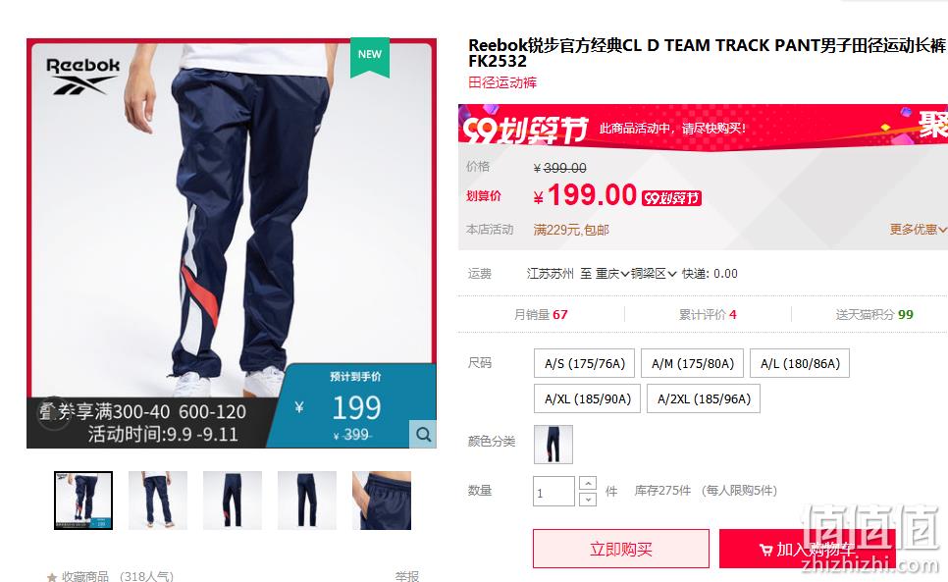Viewport: 948px width, 582px height.
Task: Increase quantity with up arrow
Action: (x=588, y=483)
